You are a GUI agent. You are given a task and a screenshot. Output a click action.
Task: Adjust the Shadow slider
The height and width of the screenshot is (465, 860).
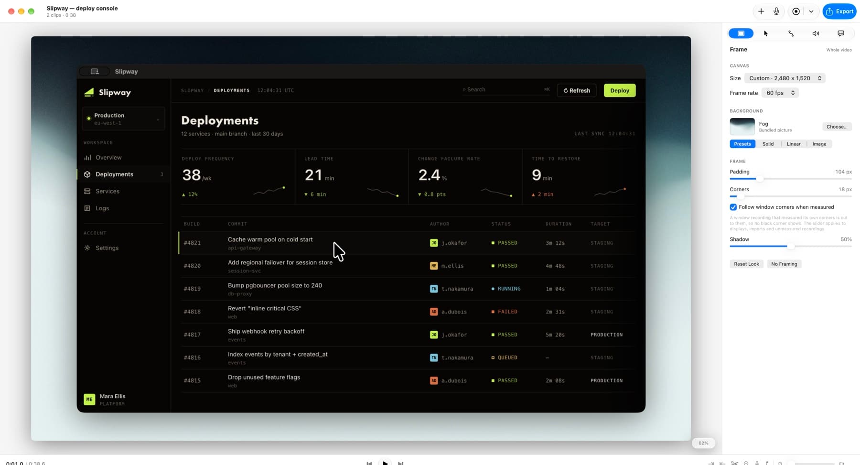pos(791,246)
